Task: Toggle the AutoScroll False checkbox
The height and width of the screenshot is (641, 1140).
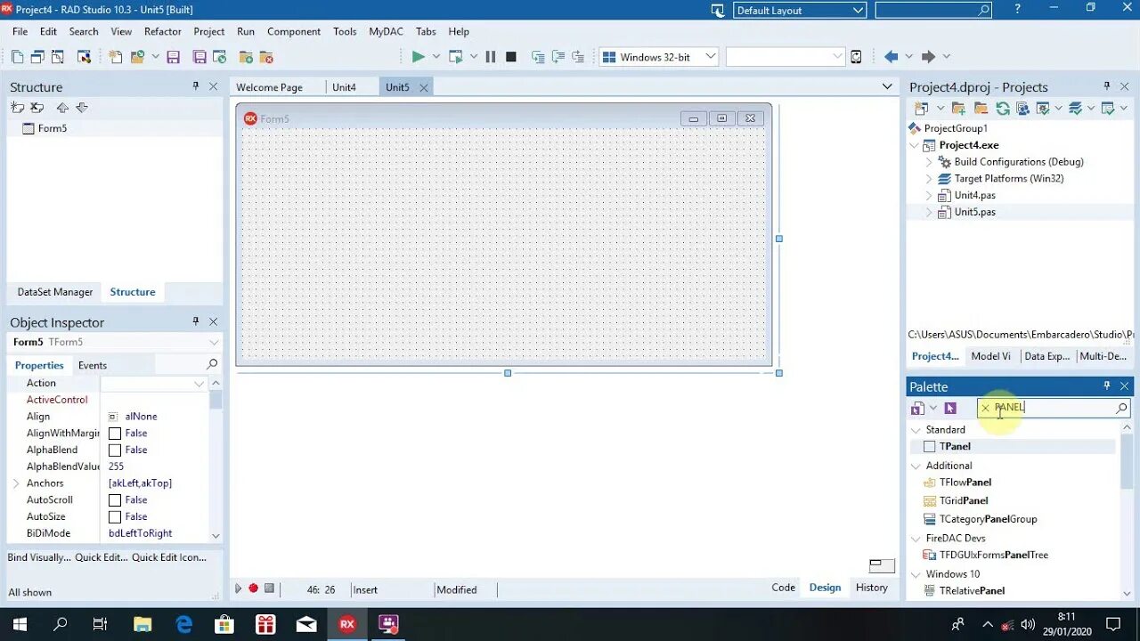Action: click(115, 499)
